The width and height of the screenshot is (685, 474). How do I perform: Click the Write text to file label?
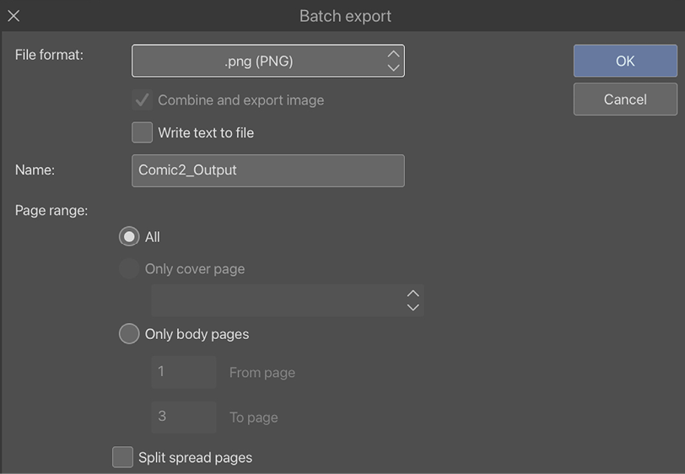(206, 132)
